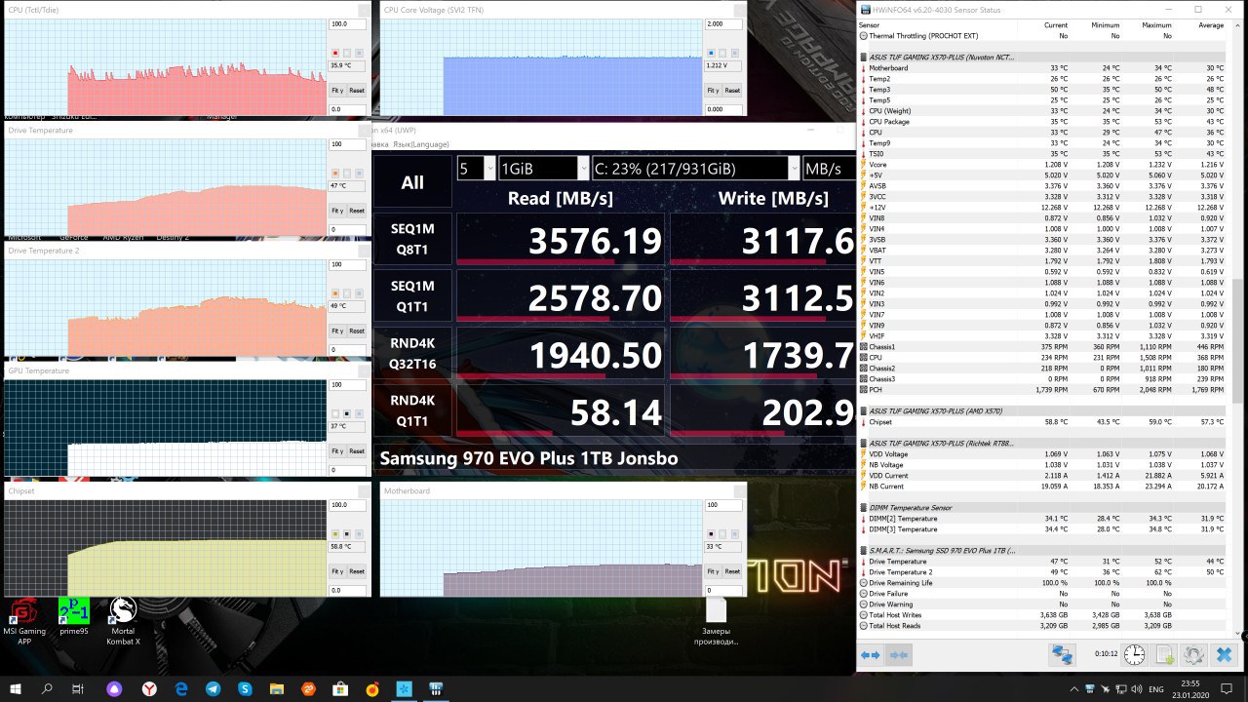
Task: Open Microsoft Edge from taskbar
Action: pos(180,688)
